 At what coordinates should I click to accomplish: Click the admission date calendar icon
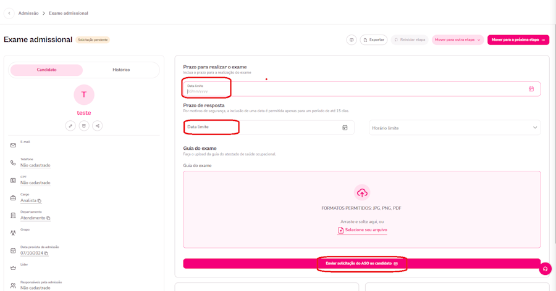point(13,251)
